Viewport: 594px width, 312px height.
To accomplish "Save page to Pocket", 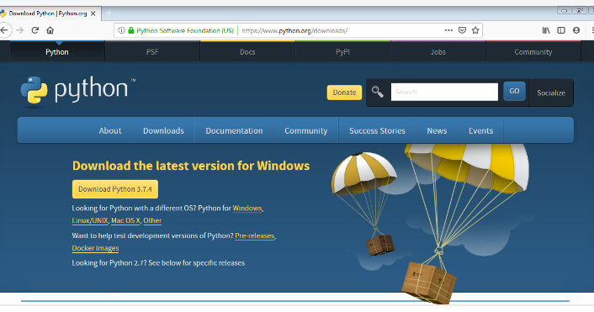I will tap(462, 30).
